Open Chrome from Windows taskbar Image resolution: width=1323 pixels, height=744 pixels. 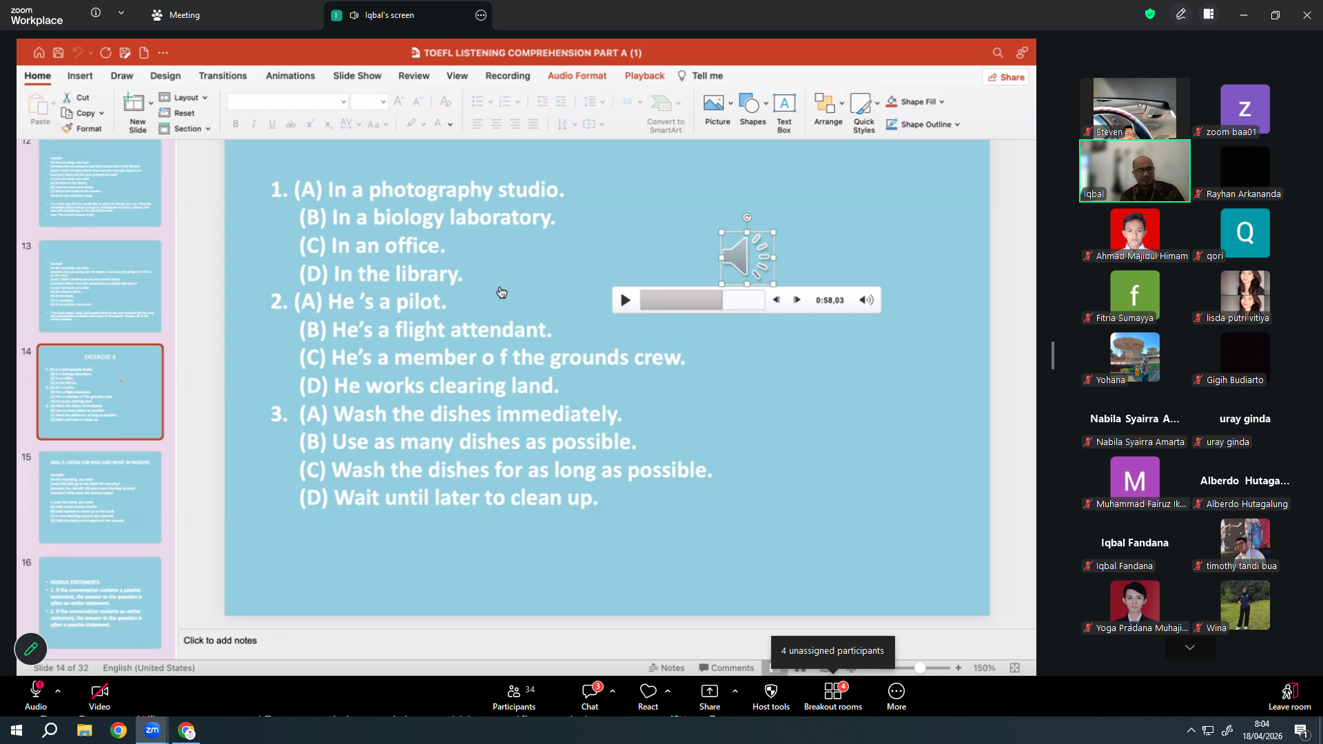point(119,730)
